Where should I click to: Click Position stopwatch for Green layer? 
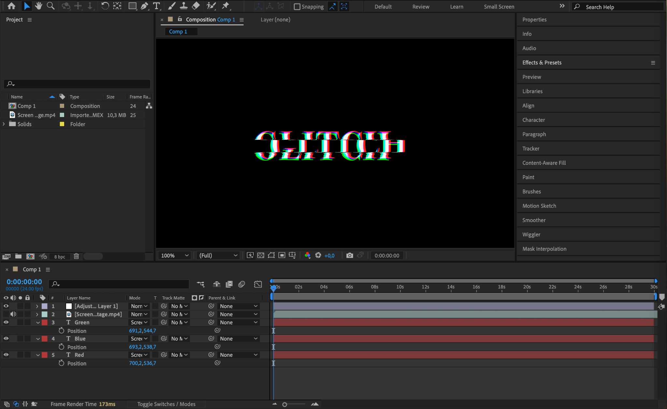pos(61,330)
